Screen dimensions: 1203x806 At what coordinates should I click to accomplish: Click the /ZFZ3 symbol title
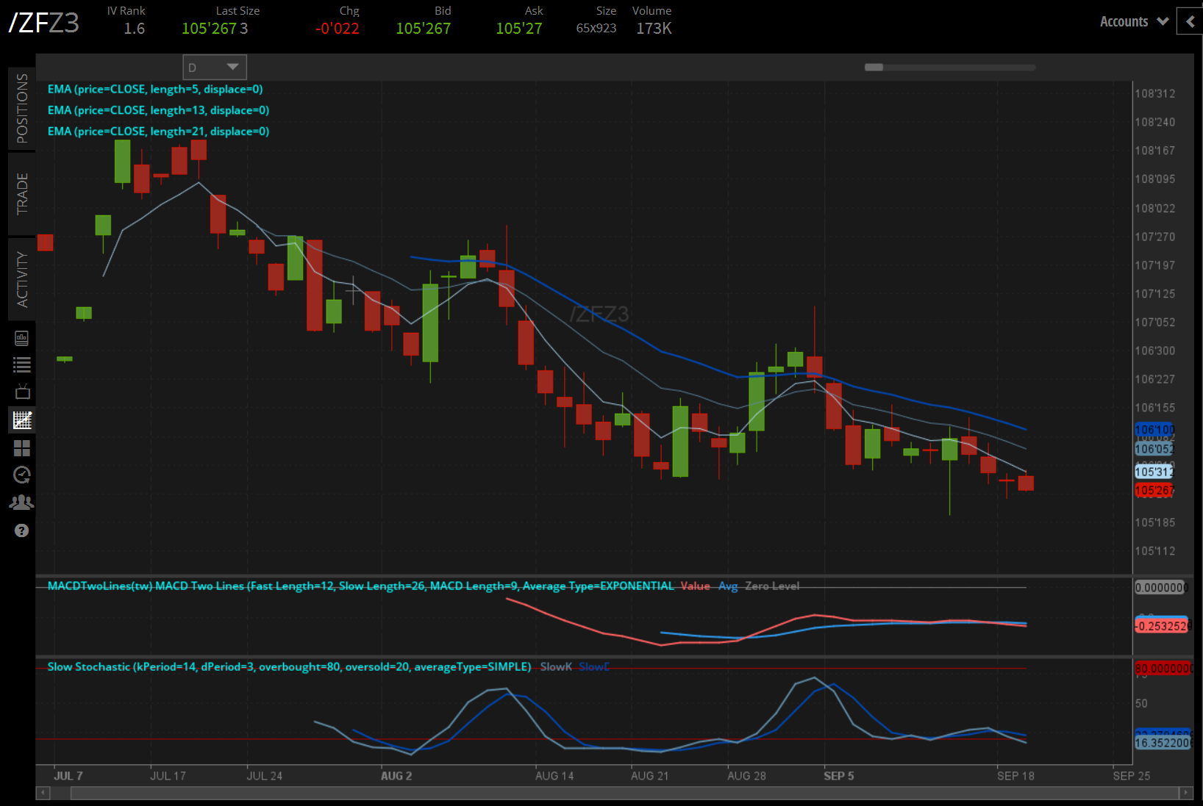pyautogui.click(x=44, y=23)
